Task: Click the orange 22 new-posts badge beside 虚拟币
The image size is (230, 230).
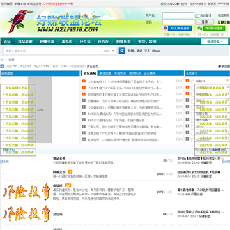Action: point(68,185)
